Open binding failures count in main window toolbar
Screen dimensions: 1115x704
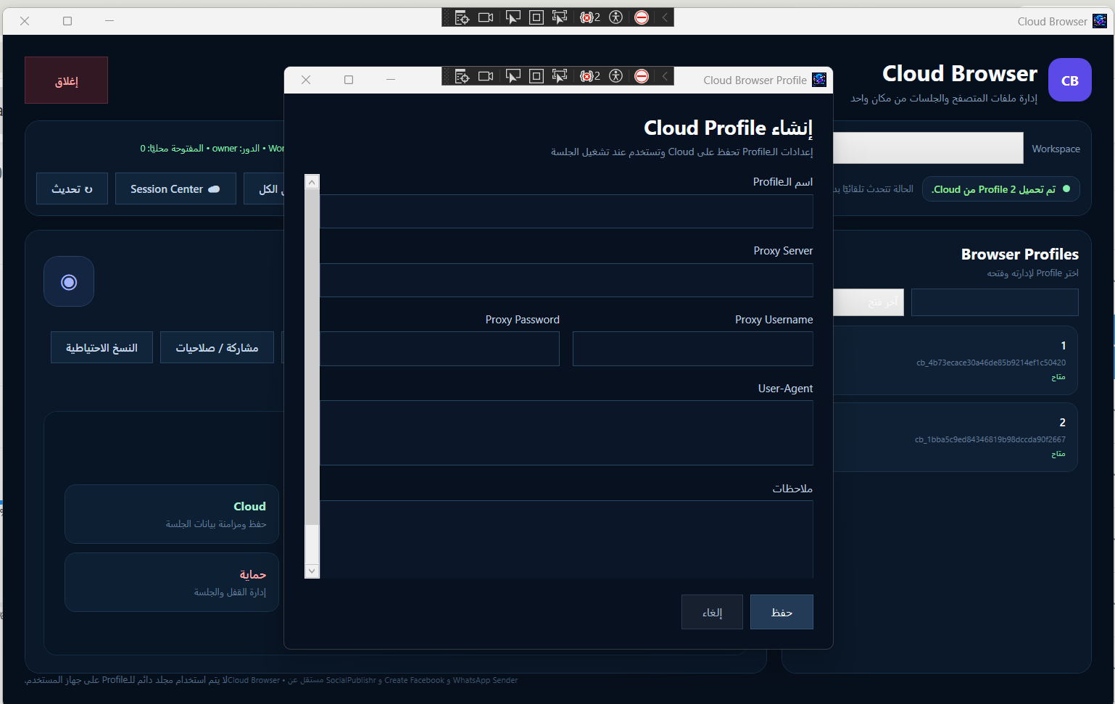click(590, 17)
